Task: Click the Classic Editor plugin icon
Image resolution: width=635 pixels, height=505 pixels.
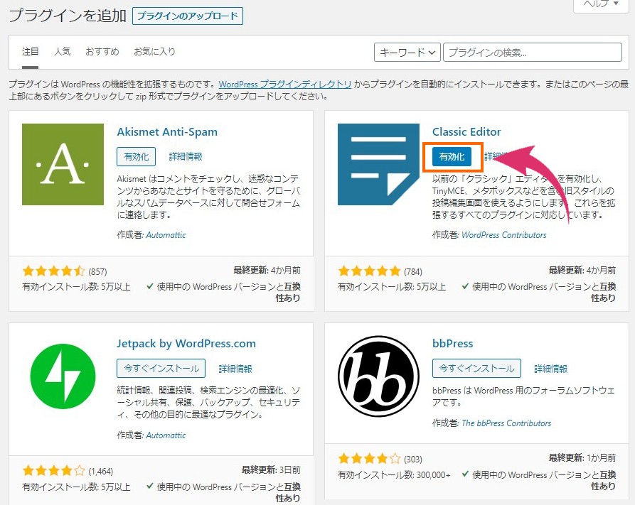Action: 378,164
